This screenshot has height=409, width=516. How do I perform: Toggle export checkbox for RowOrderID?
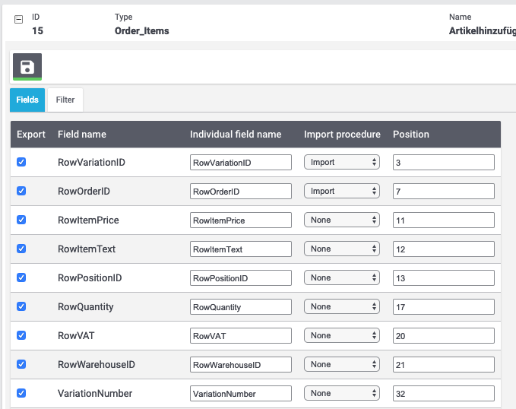21,191
